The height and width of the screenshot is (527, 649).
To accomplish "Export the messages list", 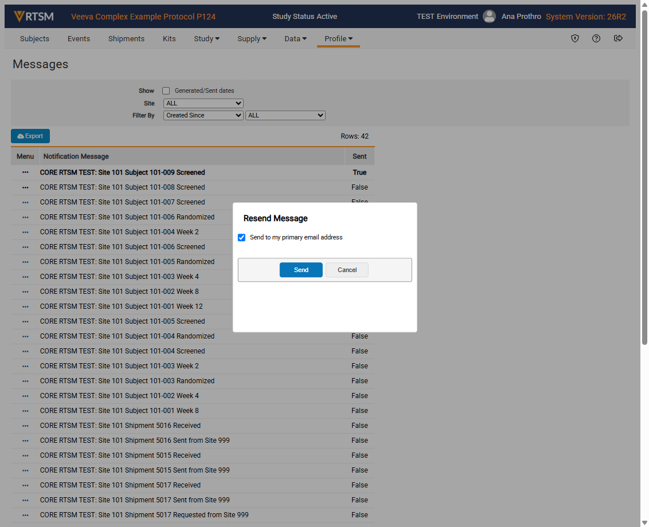I will [x=30, y=136].
